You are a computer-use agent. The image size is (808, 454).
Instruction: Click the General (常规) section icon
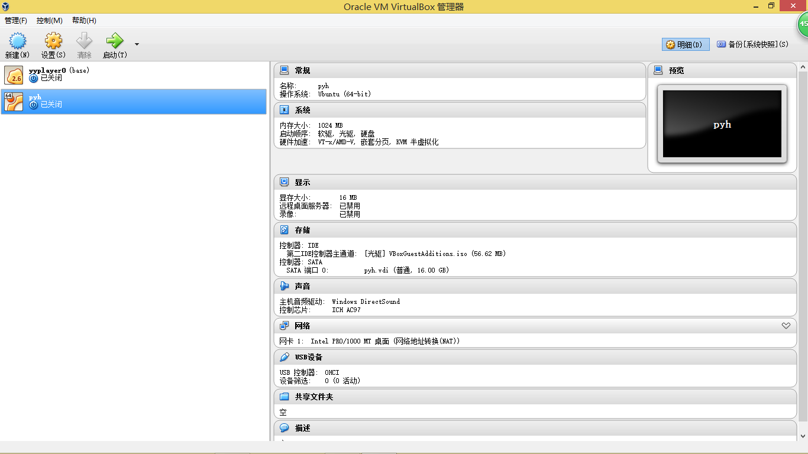click(285, 70)
